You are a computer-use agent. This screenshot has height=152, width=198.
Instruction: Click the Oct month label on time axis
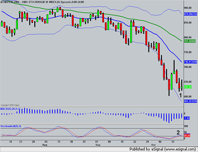(153, 145)
